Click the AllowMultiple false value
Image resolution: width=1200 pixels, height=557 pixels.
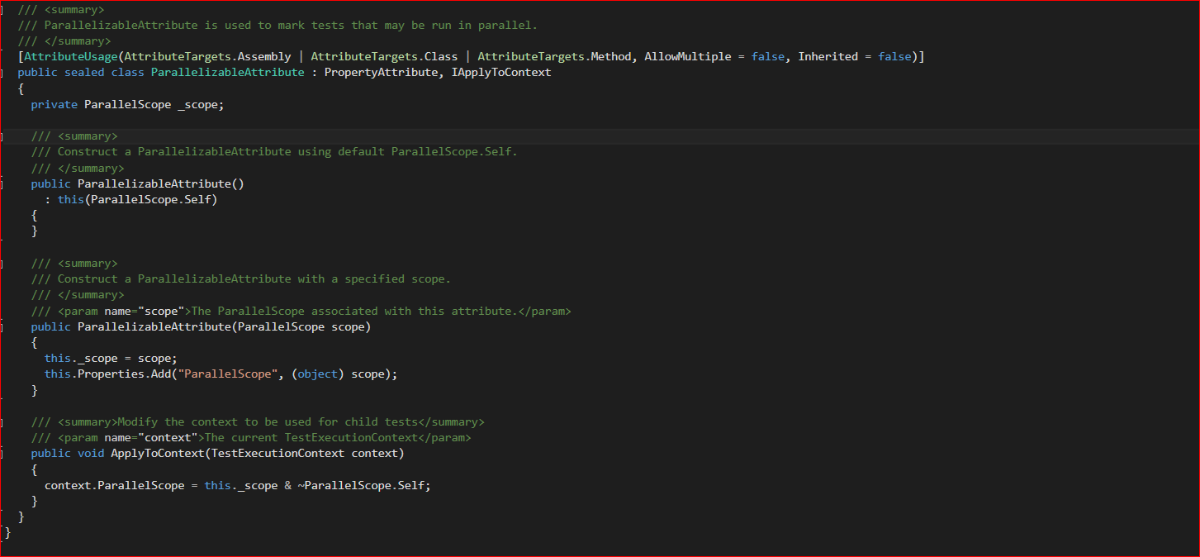coord(766,56)
